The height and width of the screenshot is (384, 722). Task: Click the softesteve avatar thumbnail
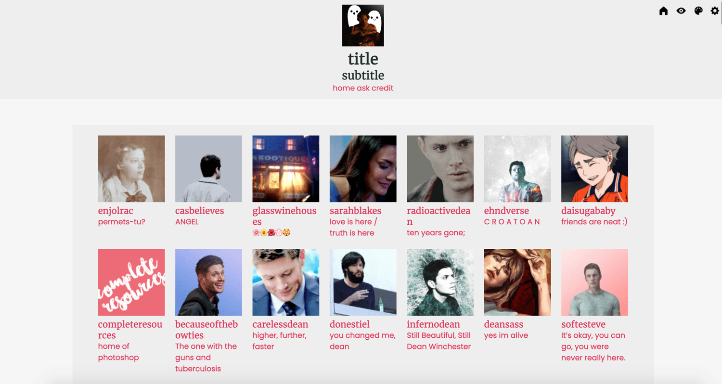tap(594, 282)
